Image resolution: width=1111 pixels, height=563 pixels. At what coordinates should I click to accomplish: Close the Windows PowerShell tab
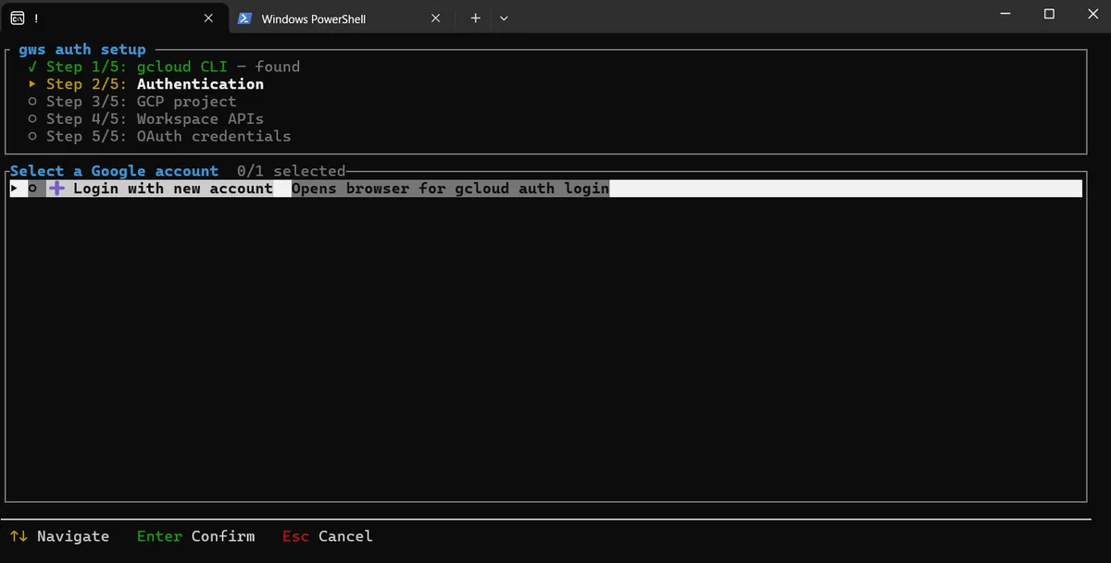(435, 18)
